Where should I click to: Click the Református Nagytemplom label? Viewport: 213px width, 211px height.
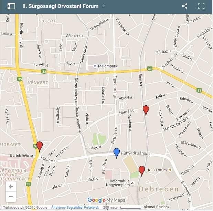click(x=118, y=183)
